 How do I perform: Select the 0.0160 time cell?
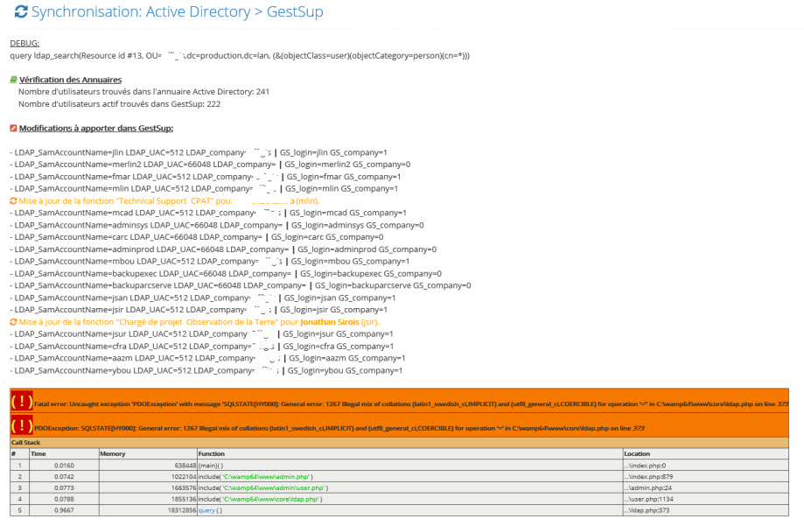coord(64,466)
